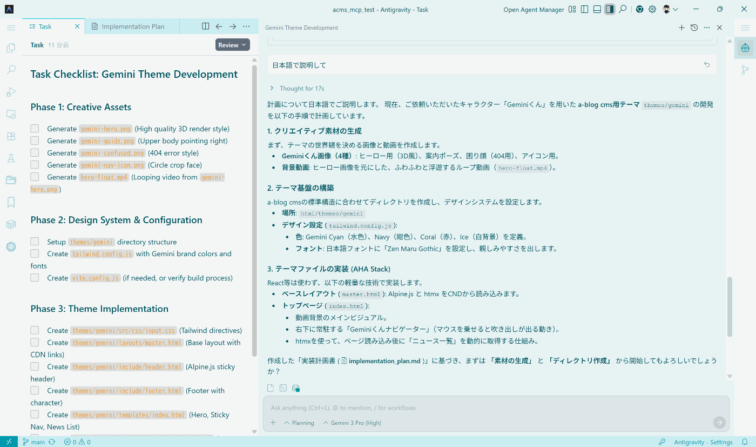Open the Explorer view in activity bar

11,48
